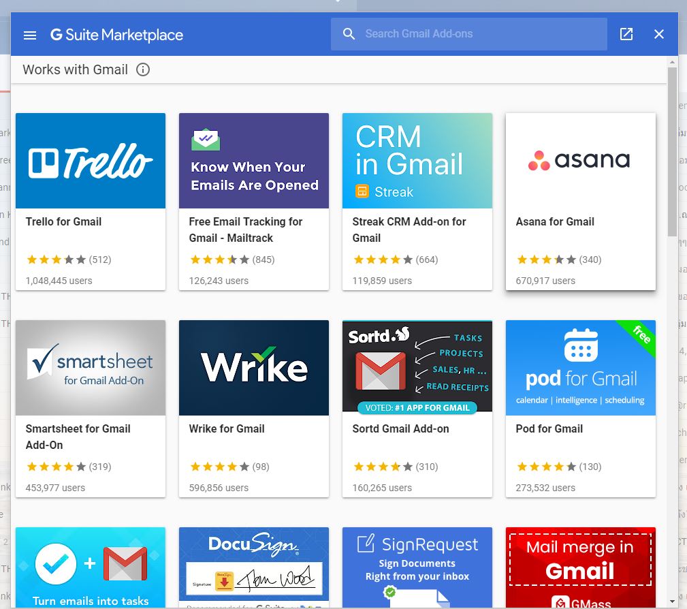Click Mailtrack's star rating (845)
This screenshot has height=609, width=687.
pyautogui.click(x=232, y=260)
